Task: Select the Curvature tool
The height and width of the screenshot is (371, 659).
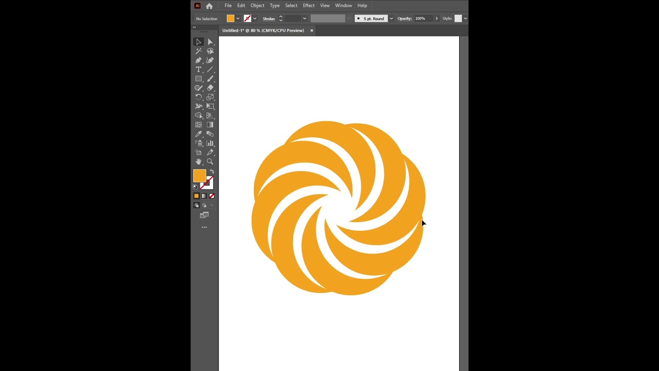Action: coord(210,60)
